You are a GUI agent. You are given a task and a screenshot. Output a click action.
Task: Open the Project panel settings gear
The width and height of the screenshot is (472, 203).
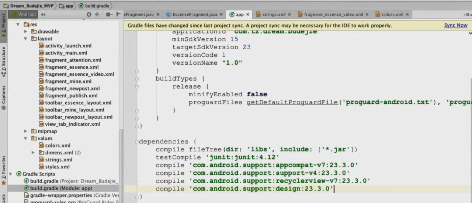click(x=108, y=14)
